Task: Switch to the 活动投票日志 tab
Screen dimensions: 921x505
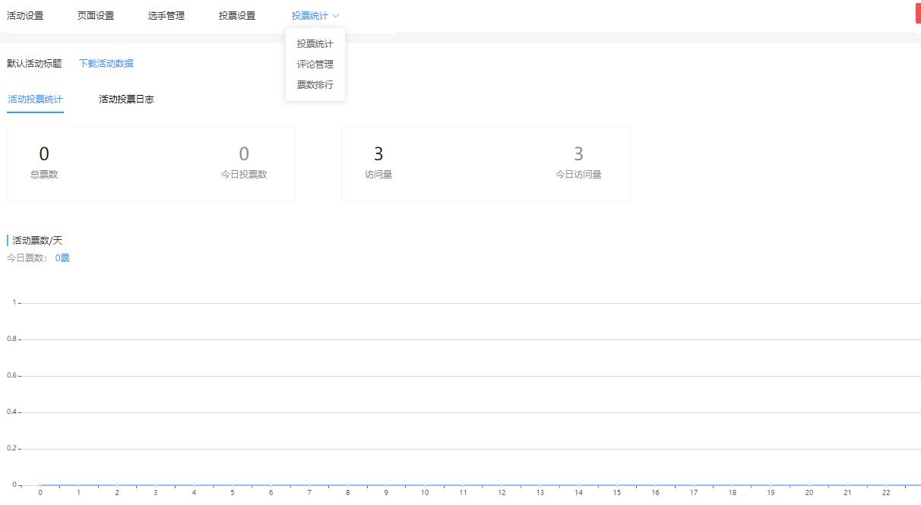Action: [126, 99]
